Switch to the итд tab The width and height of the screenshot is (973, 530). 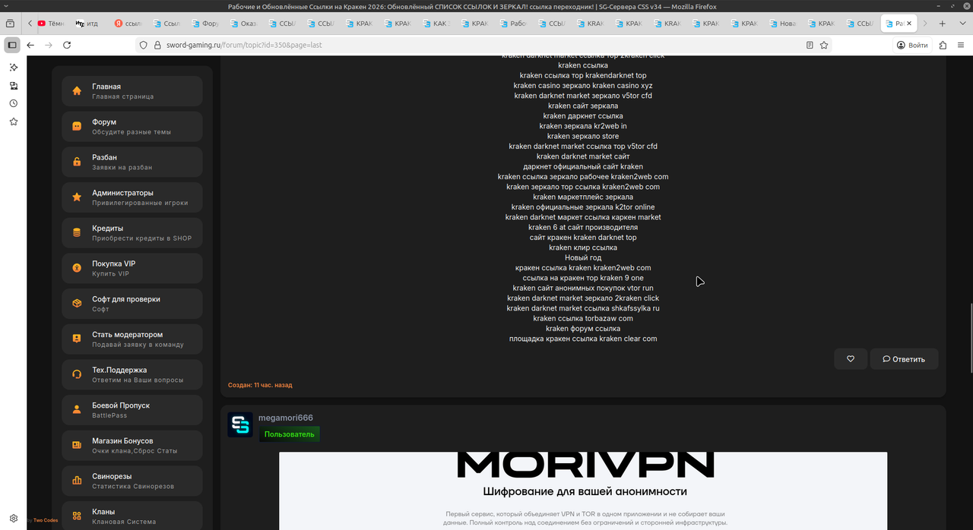tap(88, 24)
